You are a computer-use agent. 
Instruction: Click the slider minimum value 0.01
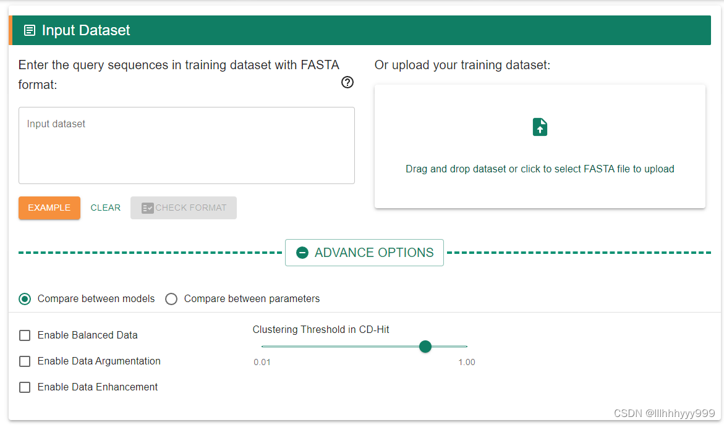pyautogui.click(x=262, y=362)
